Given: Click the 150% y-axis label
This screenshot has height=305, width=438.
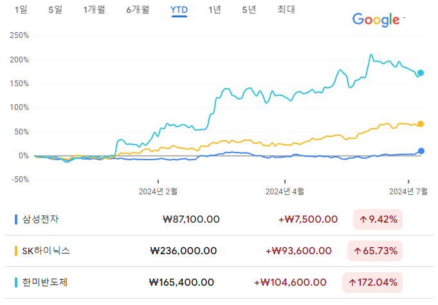Looking at the screenshot, I should pyautogui.click(x=19, y=84).
